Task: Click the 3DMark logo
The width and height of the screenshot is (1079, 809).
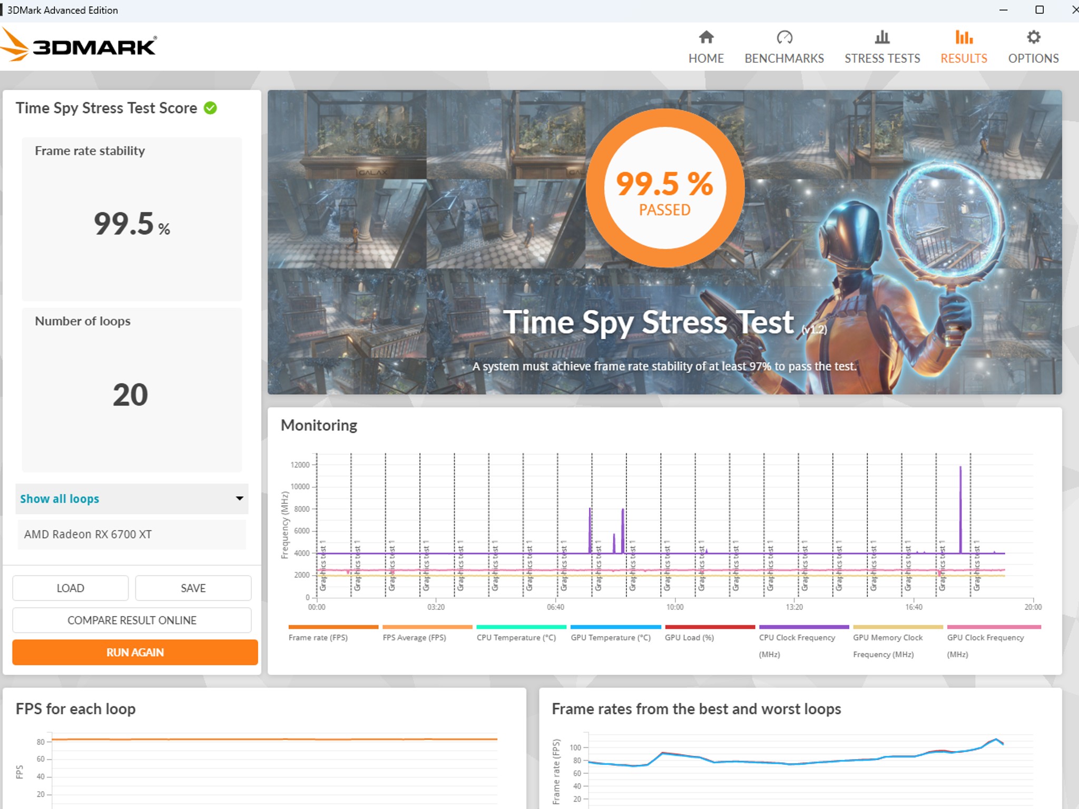Action: click(79, 46)
